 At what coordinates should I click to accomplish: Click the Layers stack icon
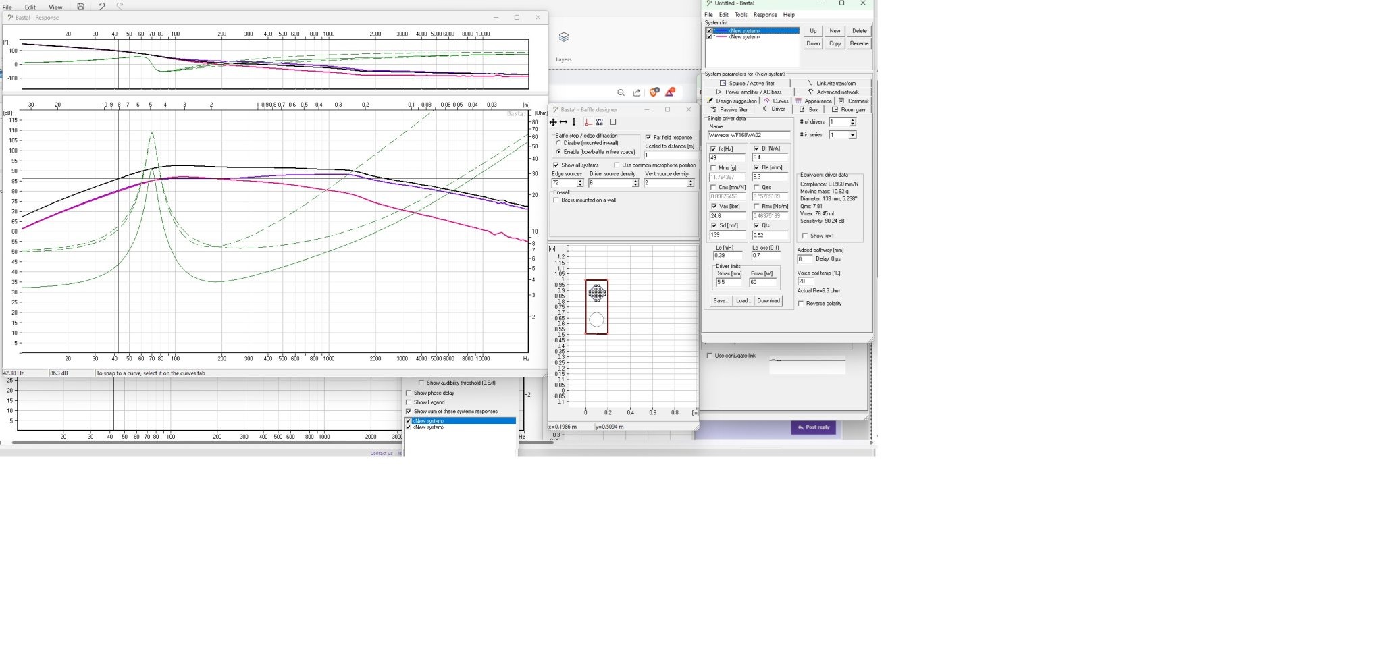pyautogui.click(x=564, y=37)
